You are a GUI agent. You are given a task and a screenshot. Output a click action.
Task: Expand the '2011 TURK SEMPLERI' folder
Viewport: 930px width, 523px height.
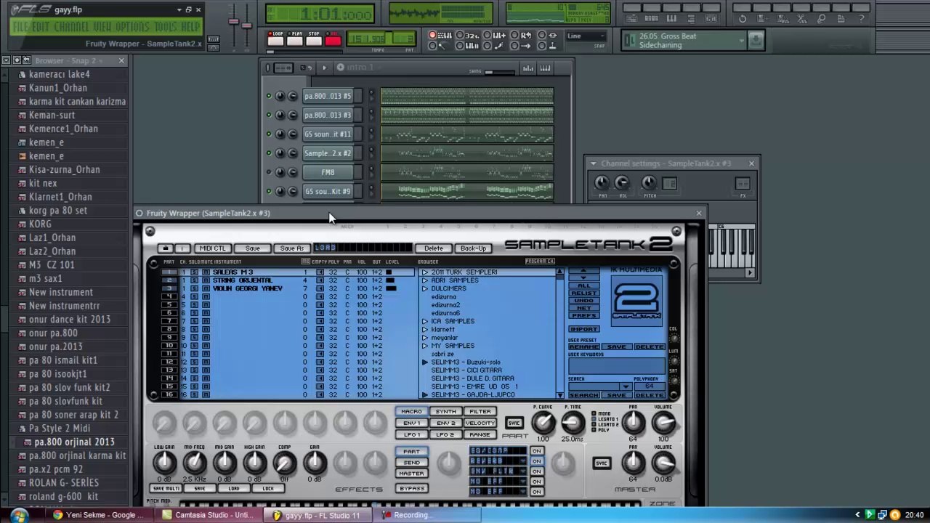(424, 272)
